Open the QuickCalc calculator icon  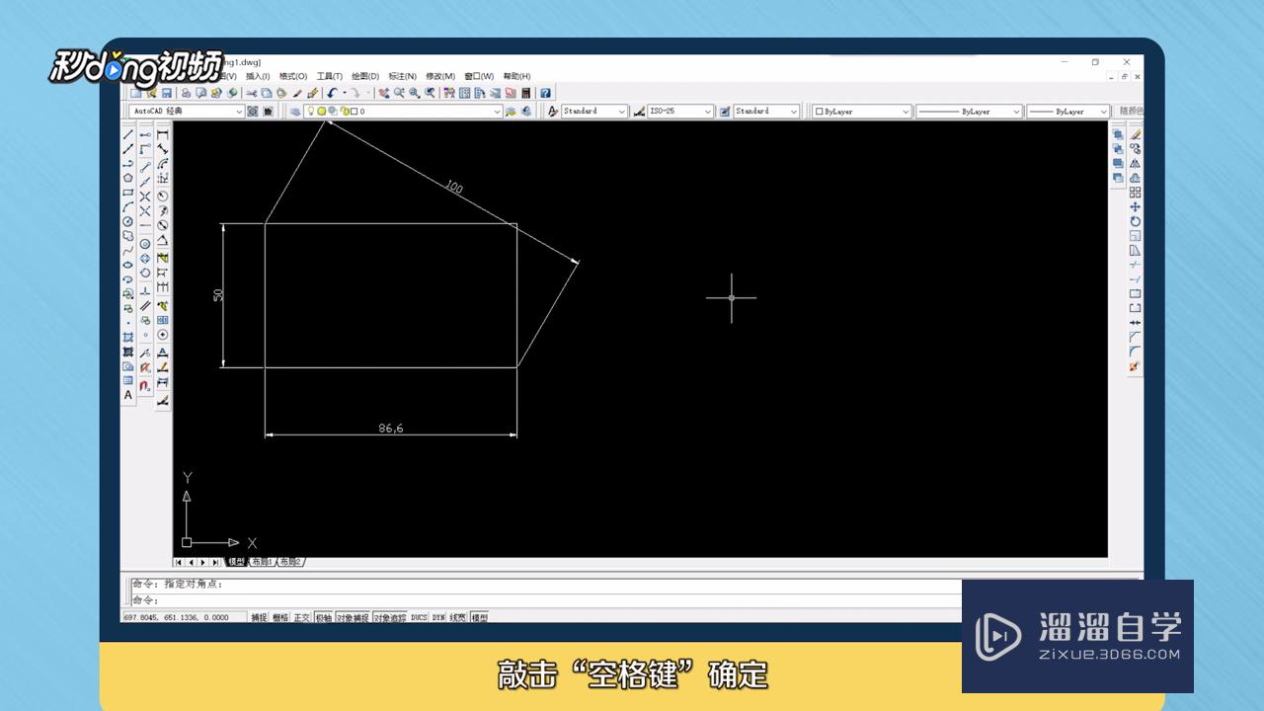coord(525,93)
